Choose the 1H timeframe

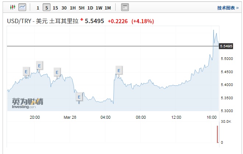pyautogui.click(x=73, y=8)
